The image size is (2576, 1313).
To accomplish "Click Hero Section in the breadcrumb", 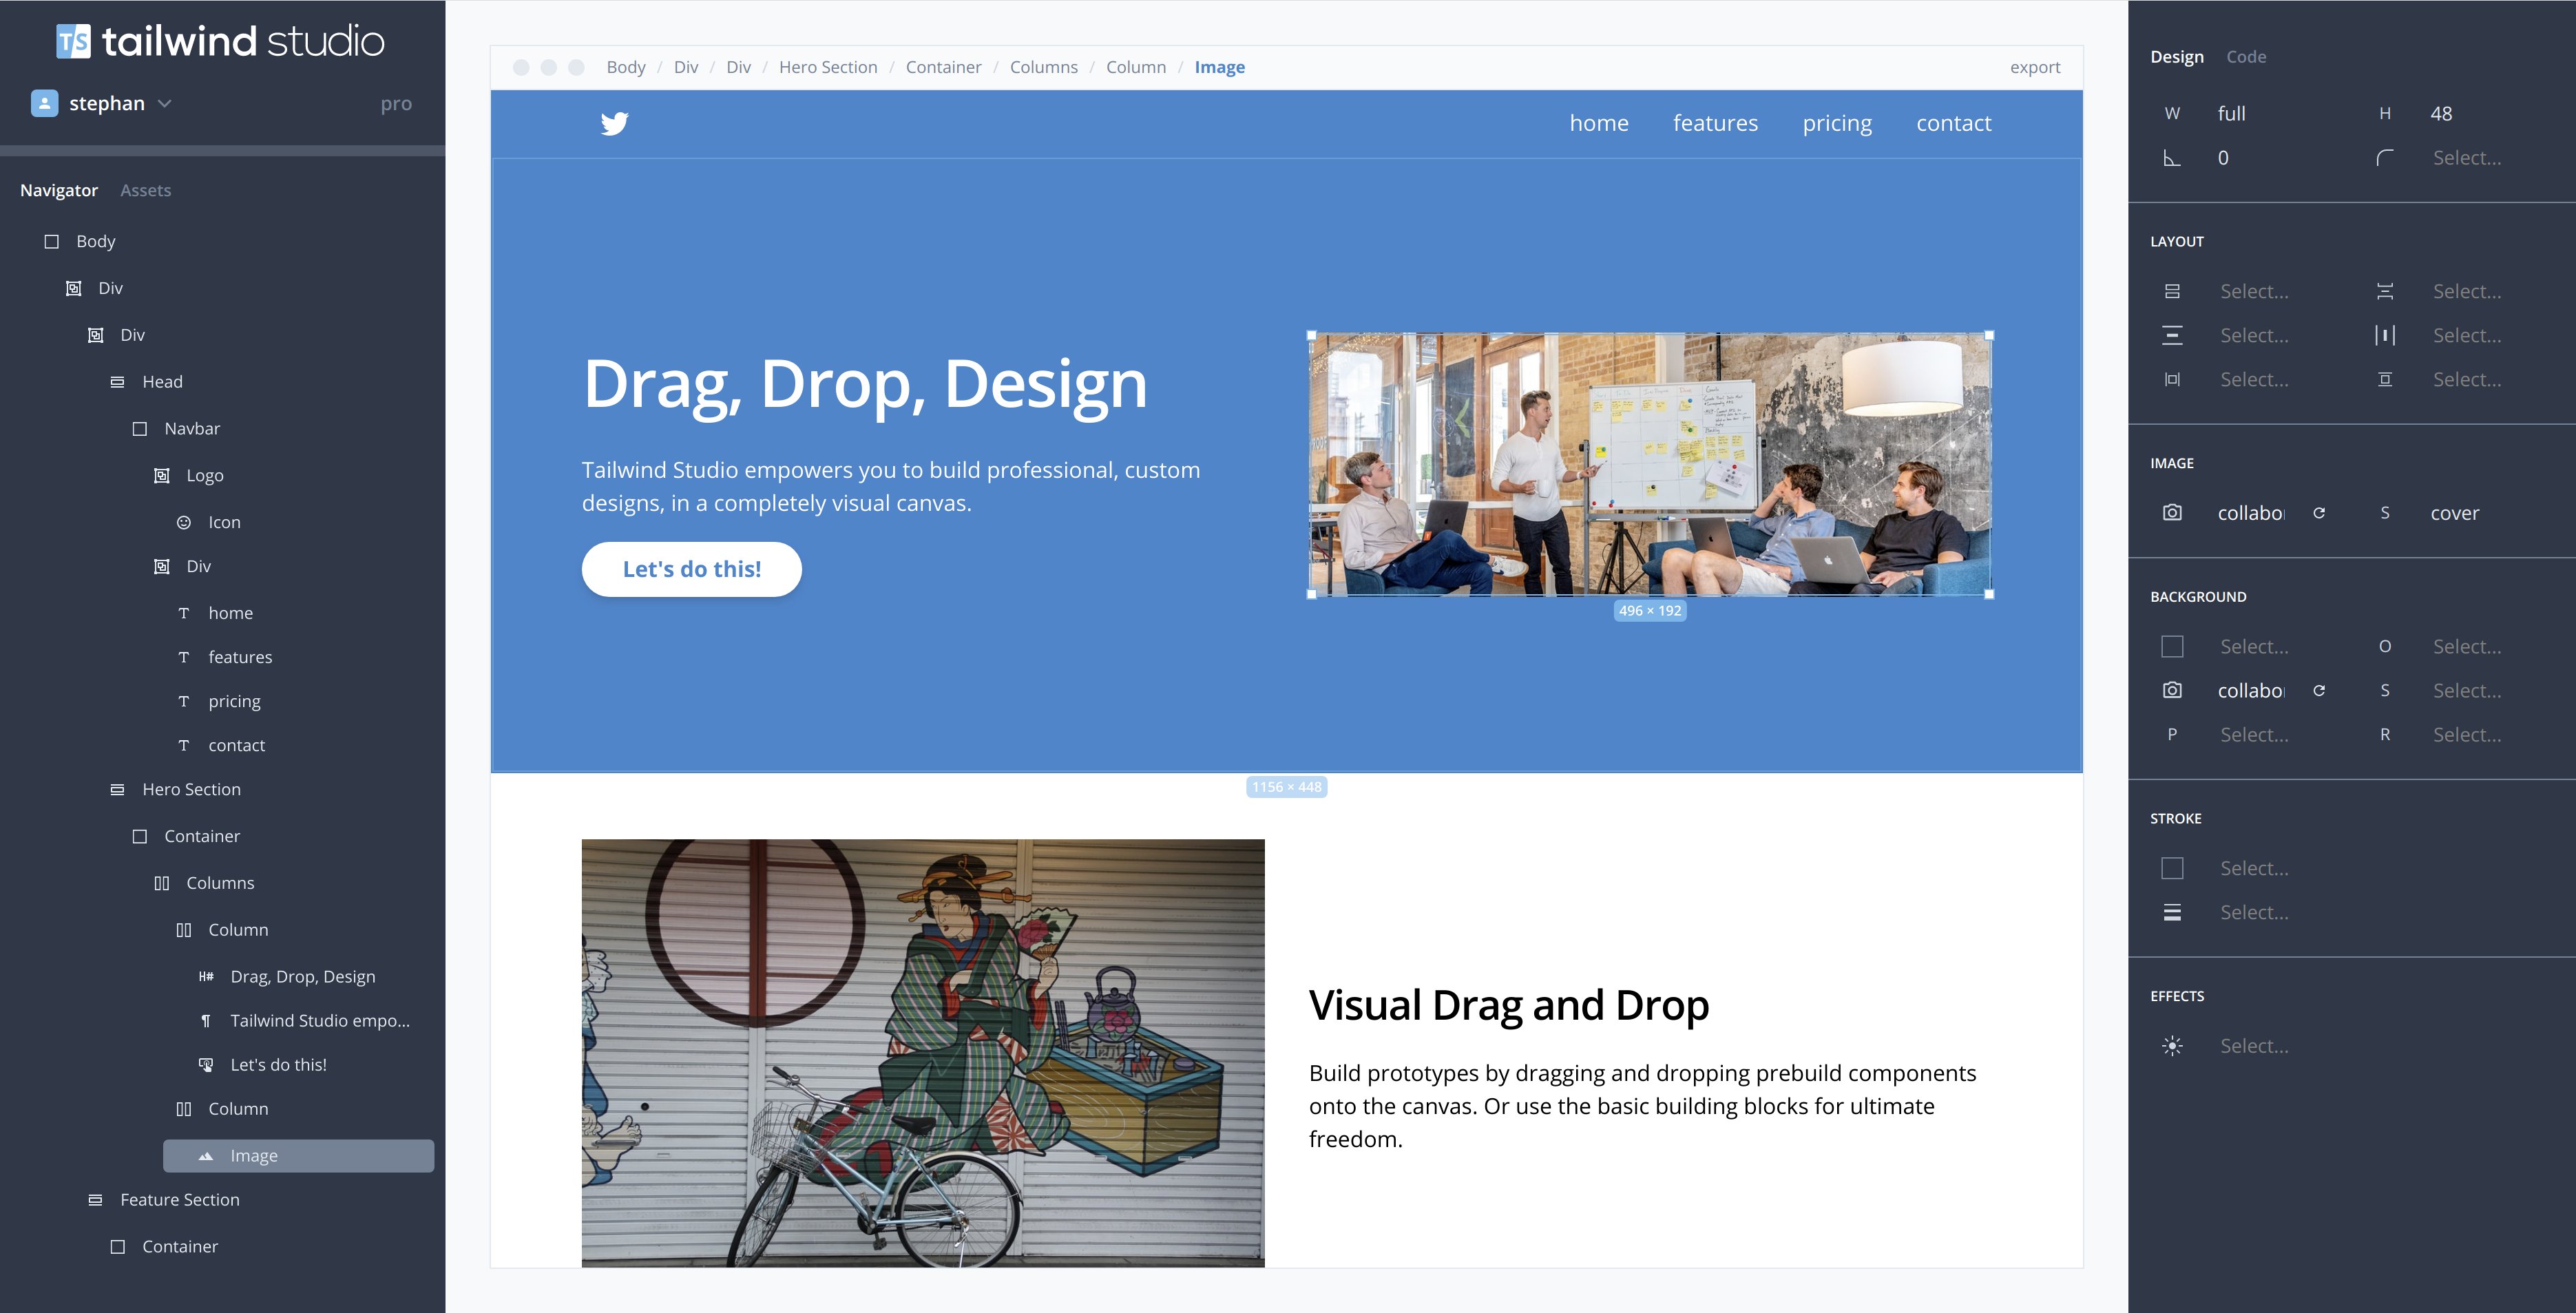I will 828,67.
